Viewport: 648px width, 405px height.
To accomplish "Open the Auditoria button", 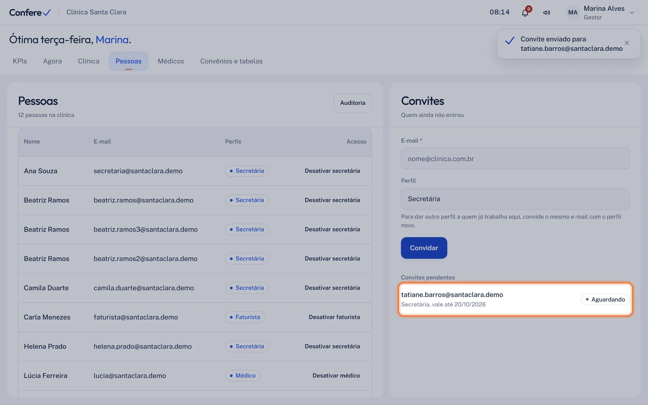I will 352,103.
